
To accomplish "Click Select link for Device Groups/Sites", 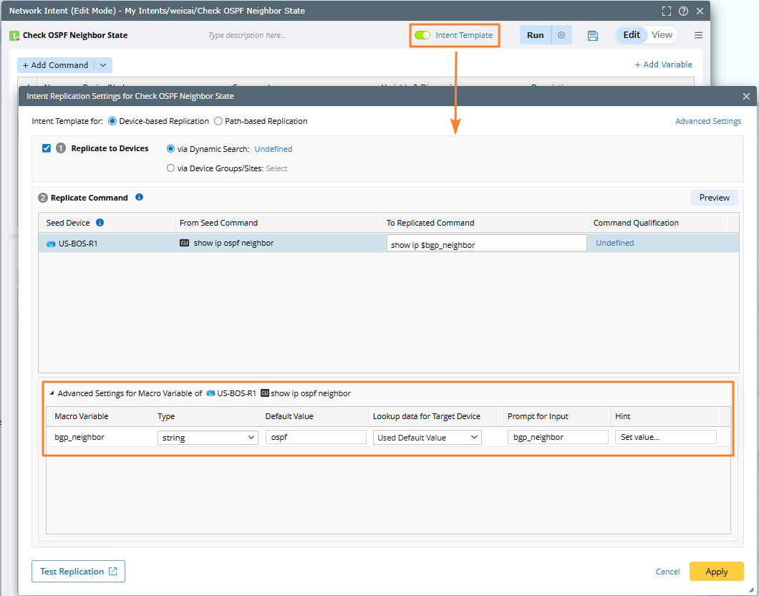I will (x=277, y=168).
